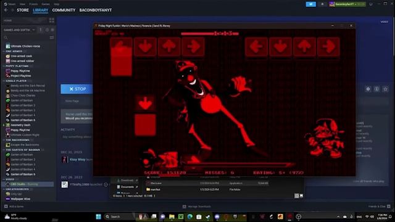Open Friends & Chat in the bottom right
Image resolution: width=395 pixels, height=222 pixels.
pos(379,207)
